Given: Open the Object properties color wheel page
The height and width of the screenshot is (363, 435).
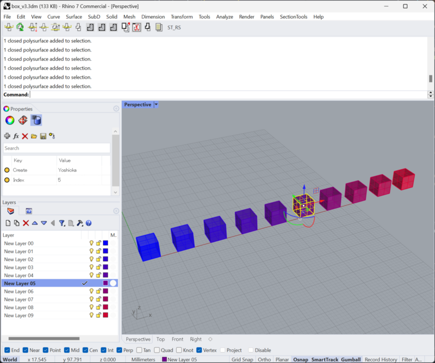Looking at the screenshot, I should click(10, 120).
